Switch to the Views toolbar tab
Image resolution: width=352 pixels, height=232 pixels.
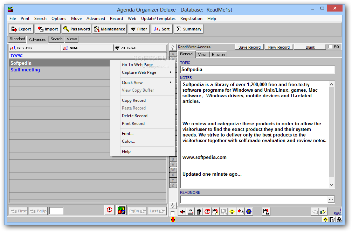tap(72, 39)
